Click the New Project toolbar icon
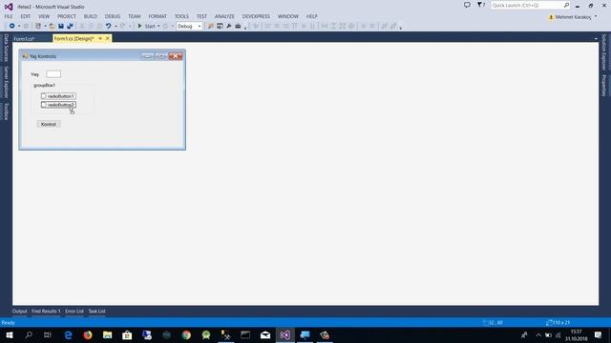Viewport: 611px width, 343px height. click(x=38, y=26)
